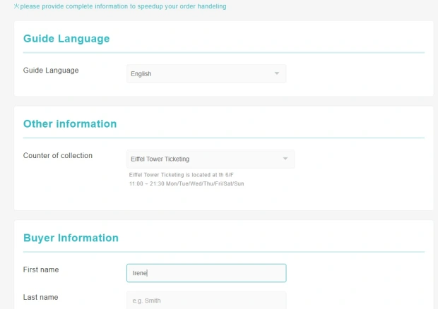The width and height of the screenshot is (438, 309).
Task: Click the 'Eiffel Tower Ticketing is located' note
Action: click(x=181, y=175)
